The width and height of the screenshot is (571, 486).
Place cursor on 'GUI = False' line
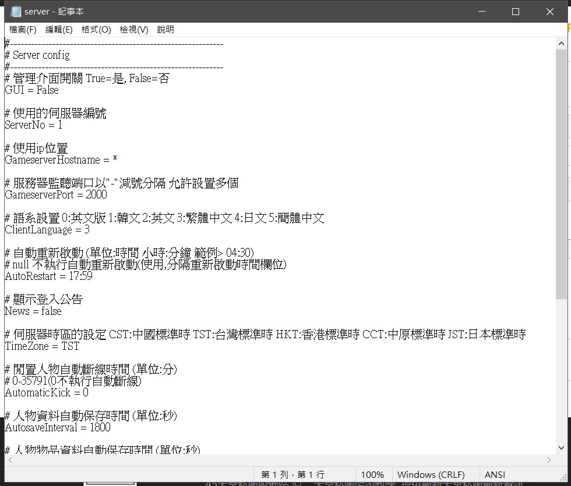[x=31, y=90]
